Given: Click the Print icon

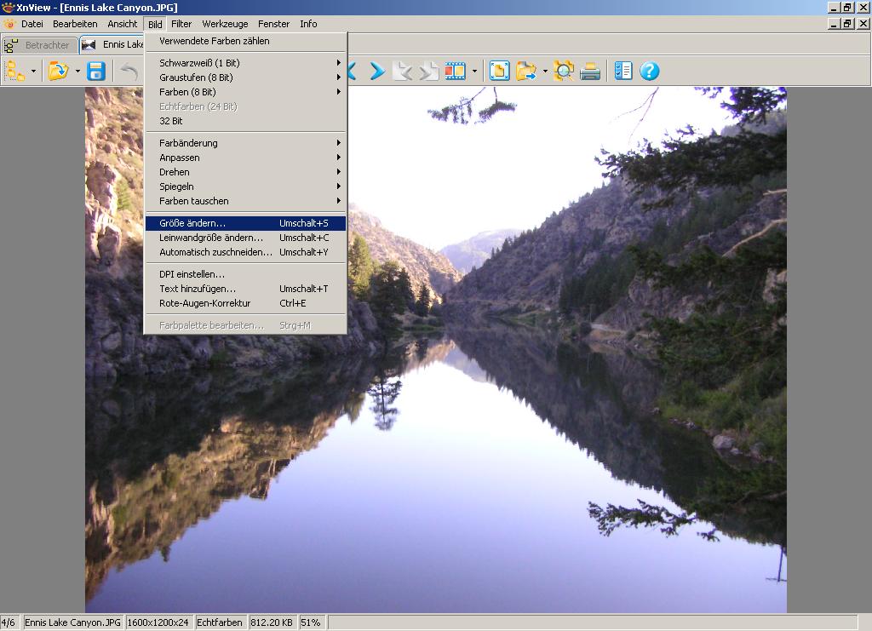Looking at the screenshot, I should pos(590,72).
